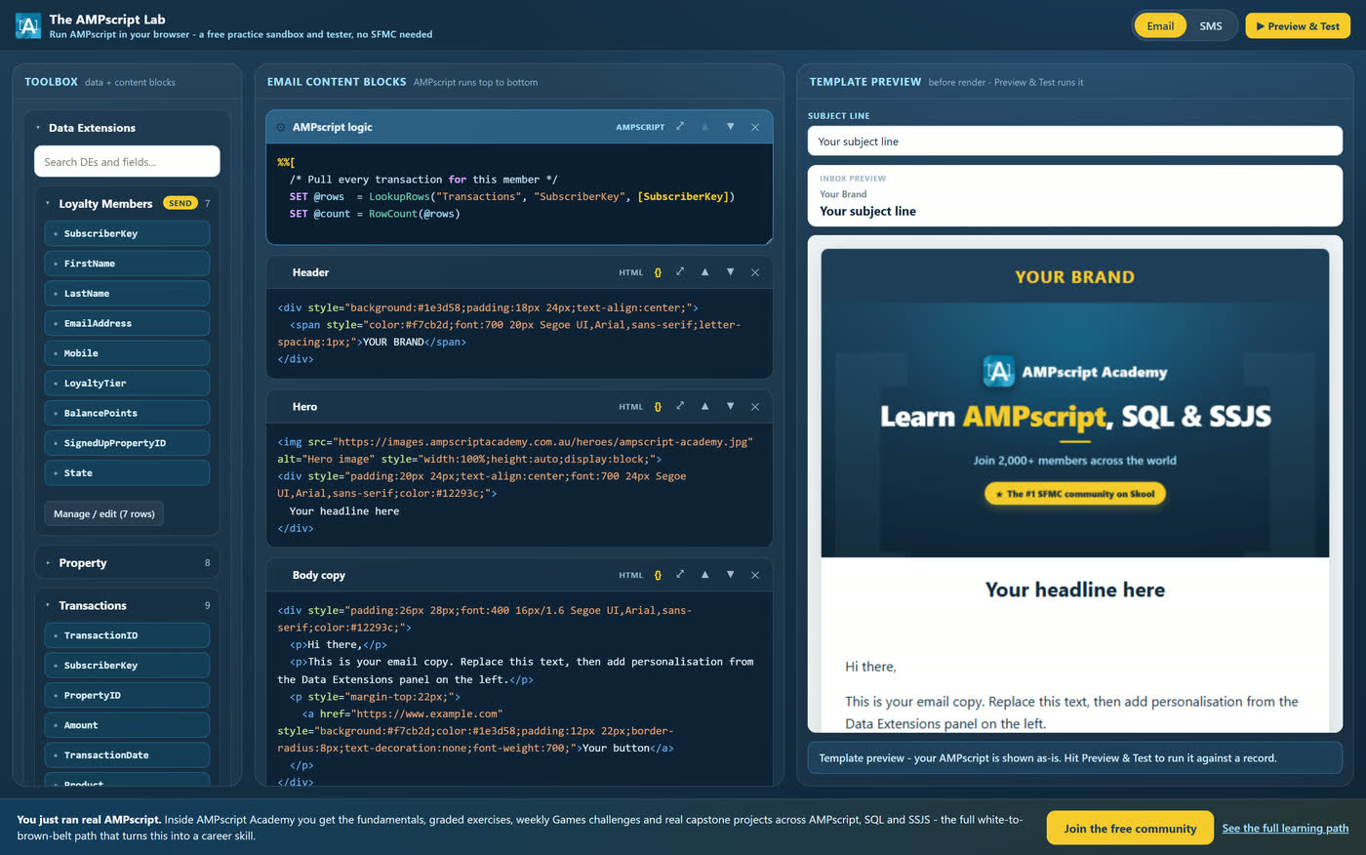Collapse the Loyalty Members data extension
The width and height of the screenshot is (1366, 855).
point(48,203)
